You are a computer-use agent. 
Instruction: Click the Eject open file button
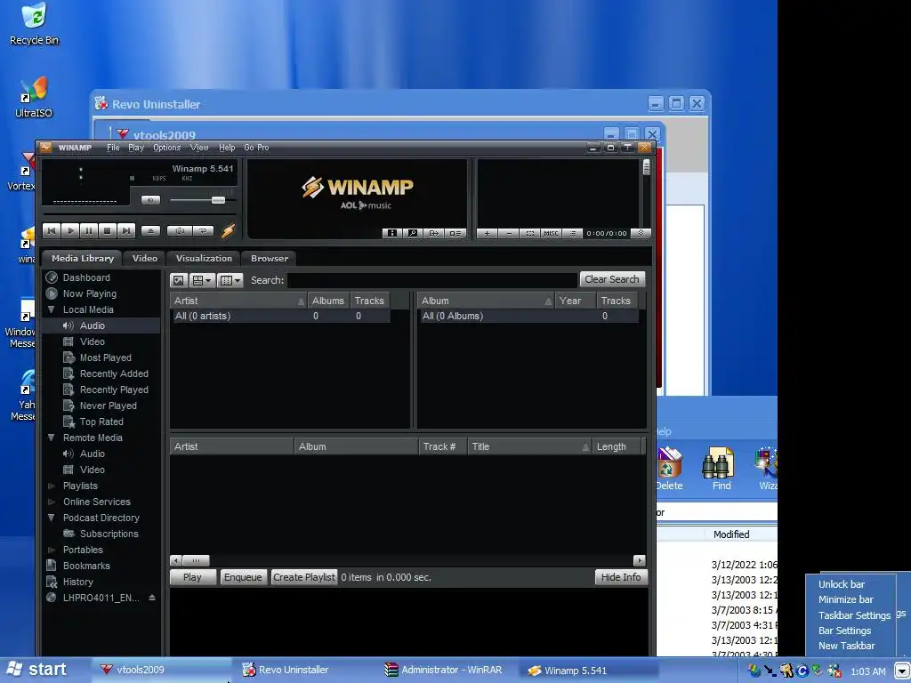[x=151, y=231]
